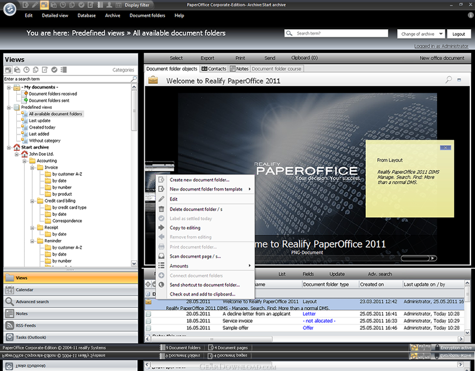Open the Amounts submenu
Viewport: 475px width, 371px height.
(x=205, y=266)
